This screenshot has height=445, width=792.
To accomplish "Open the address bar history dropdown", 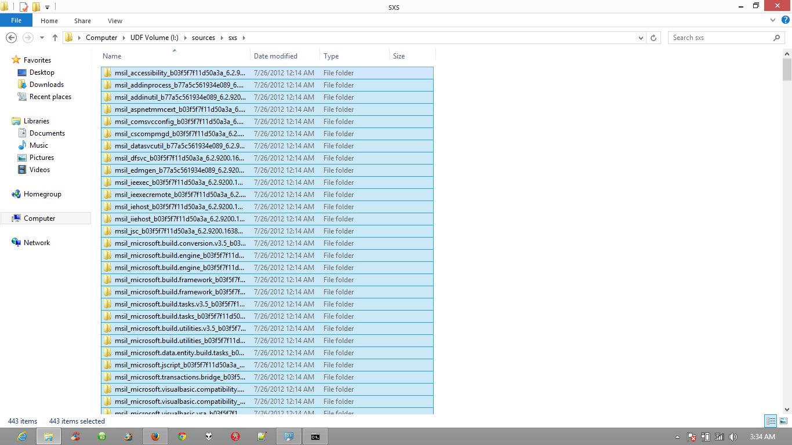I will [x=641, y=38].
